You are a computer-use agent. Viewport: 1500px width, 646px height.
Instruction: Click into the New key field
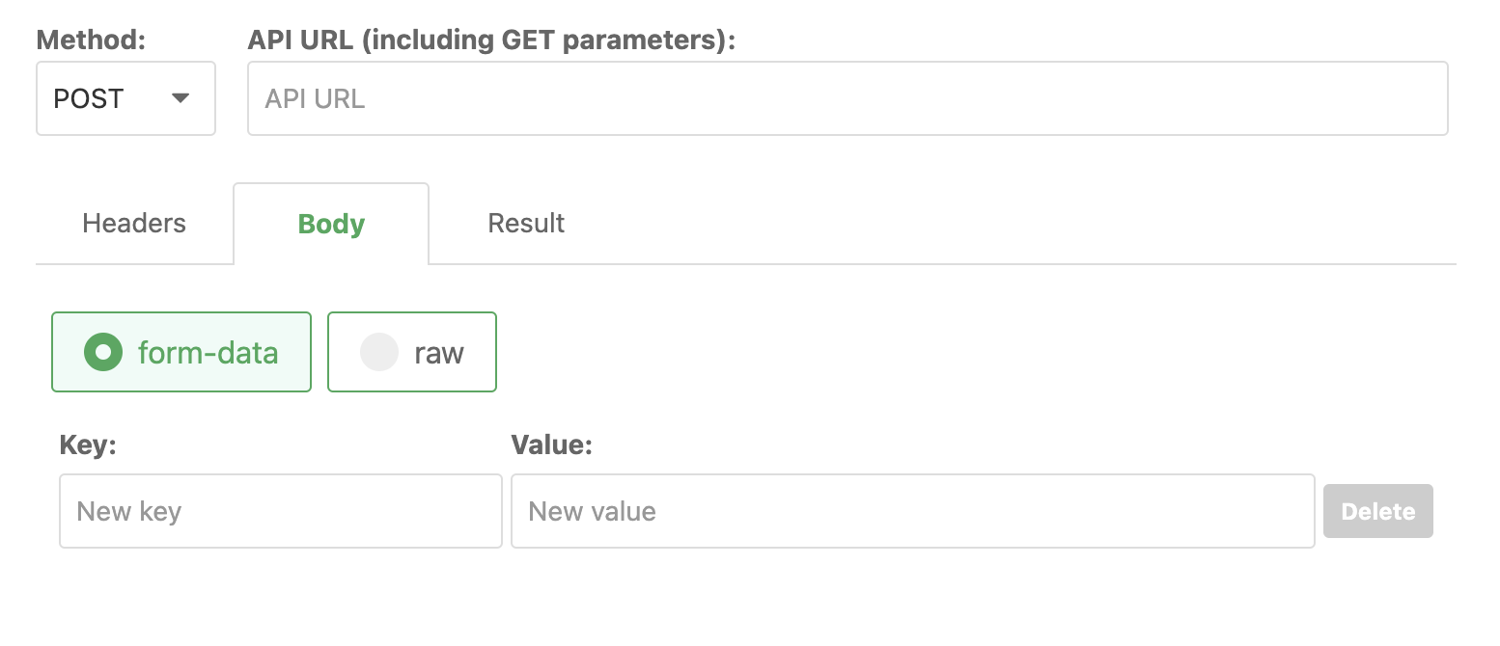point(280,511)
